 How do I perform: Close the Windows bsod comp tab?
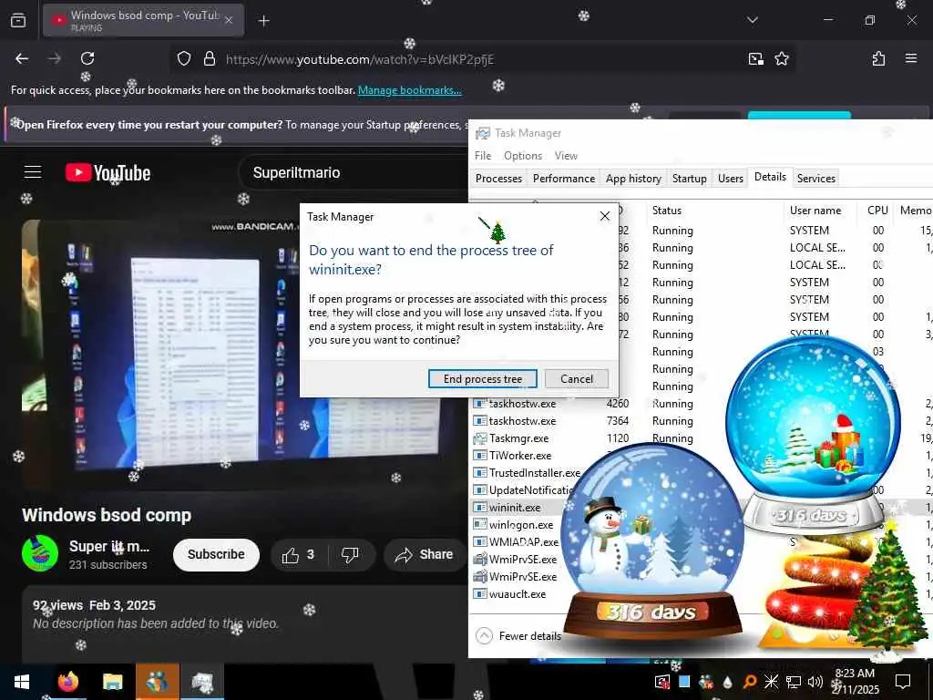pyautogui.click(x=229, y=20)
